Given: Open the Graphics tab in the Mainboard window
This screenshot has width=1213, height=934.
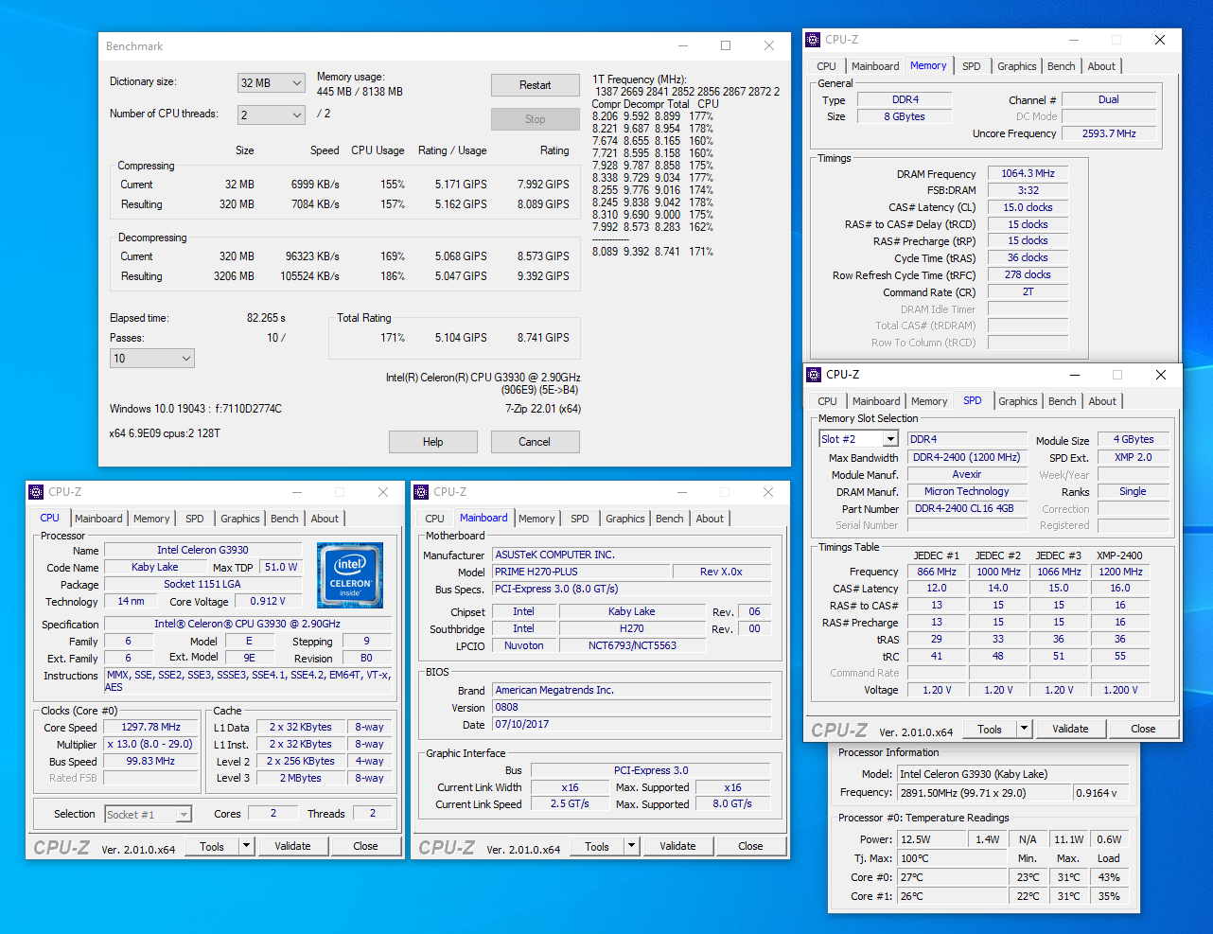Looking at the screenshot, I should [x=625, y=519].
